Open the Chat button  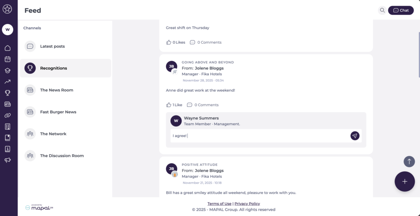click(x=401, y=10)
